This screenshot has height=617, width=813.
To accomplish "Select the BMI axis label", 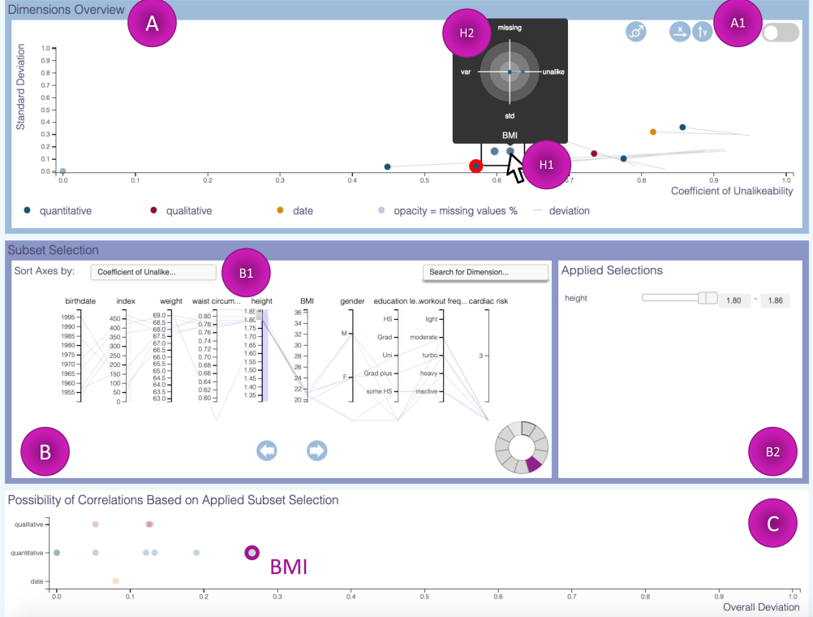I will pyautogui.click(x=307, y=301).
